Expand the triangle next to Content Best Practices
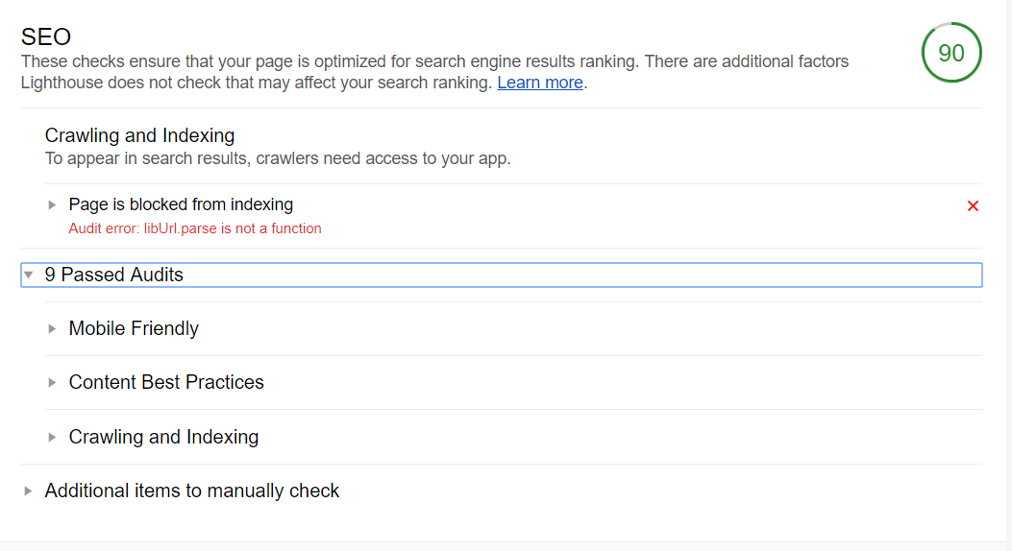1012x551 pixels. [52, 382]
